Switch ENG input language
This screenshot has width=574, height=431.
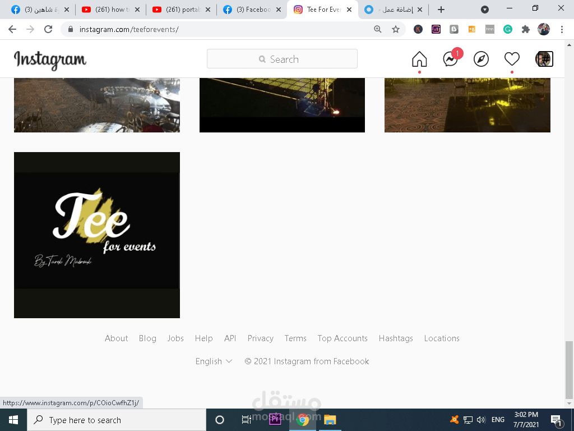pyautogui.click(x=498, y=420)
